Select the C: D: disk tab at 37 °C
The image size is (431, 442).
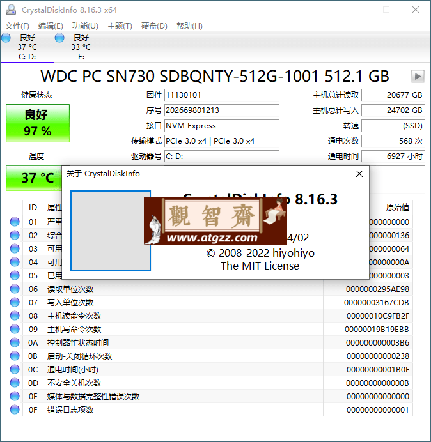(27, 47)
